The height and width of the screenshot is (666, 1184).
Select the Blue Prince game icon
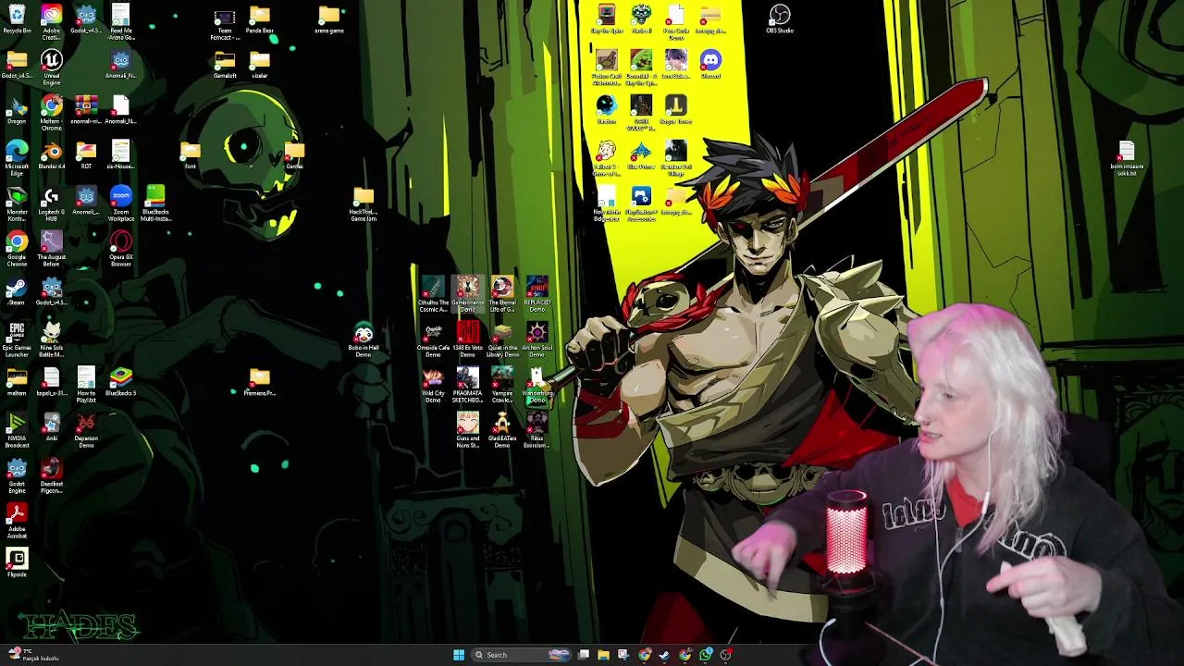(641, 155)
